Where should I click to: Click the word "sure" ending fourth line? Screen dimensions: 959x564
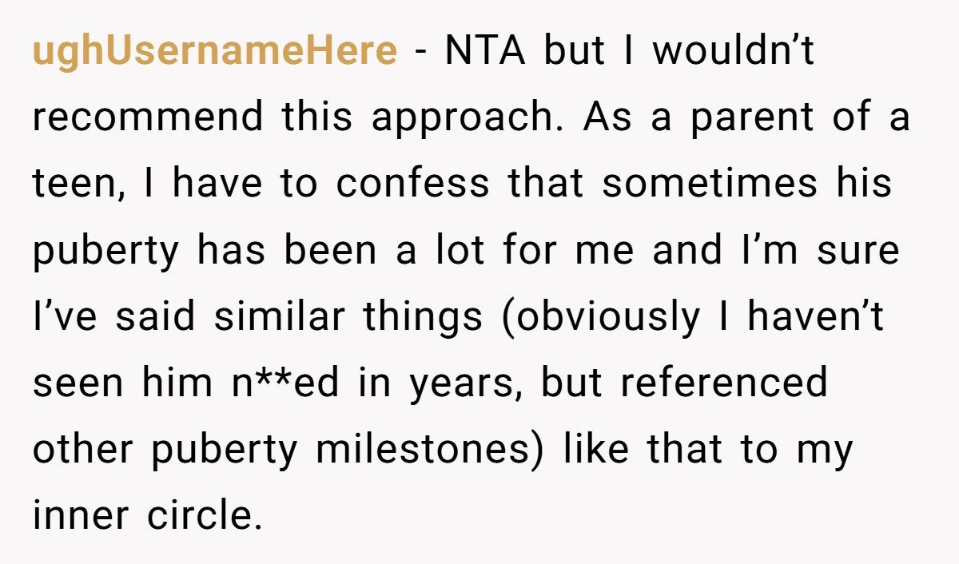point(859,251)
